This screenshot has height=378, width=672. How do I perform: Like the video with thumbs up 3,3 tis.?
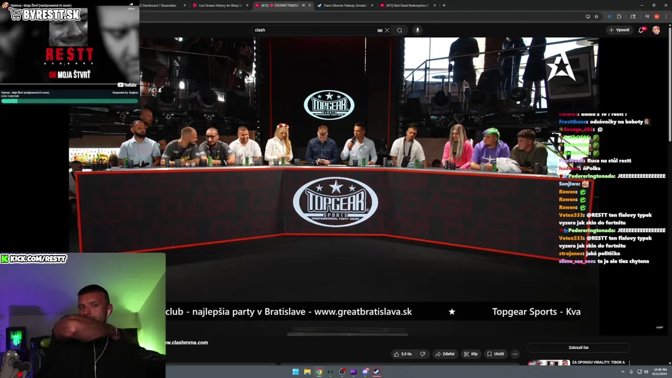[403, 354]
